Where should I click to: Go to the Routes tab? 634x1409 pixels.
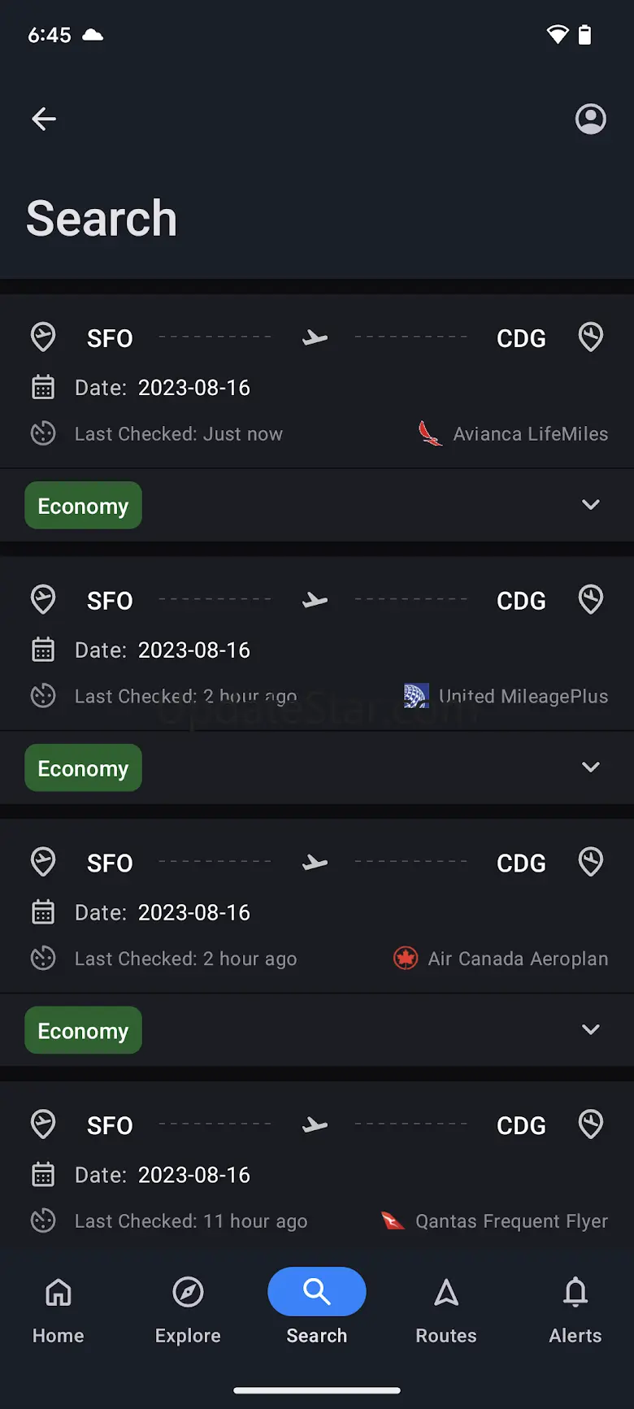pos(446,1307)
